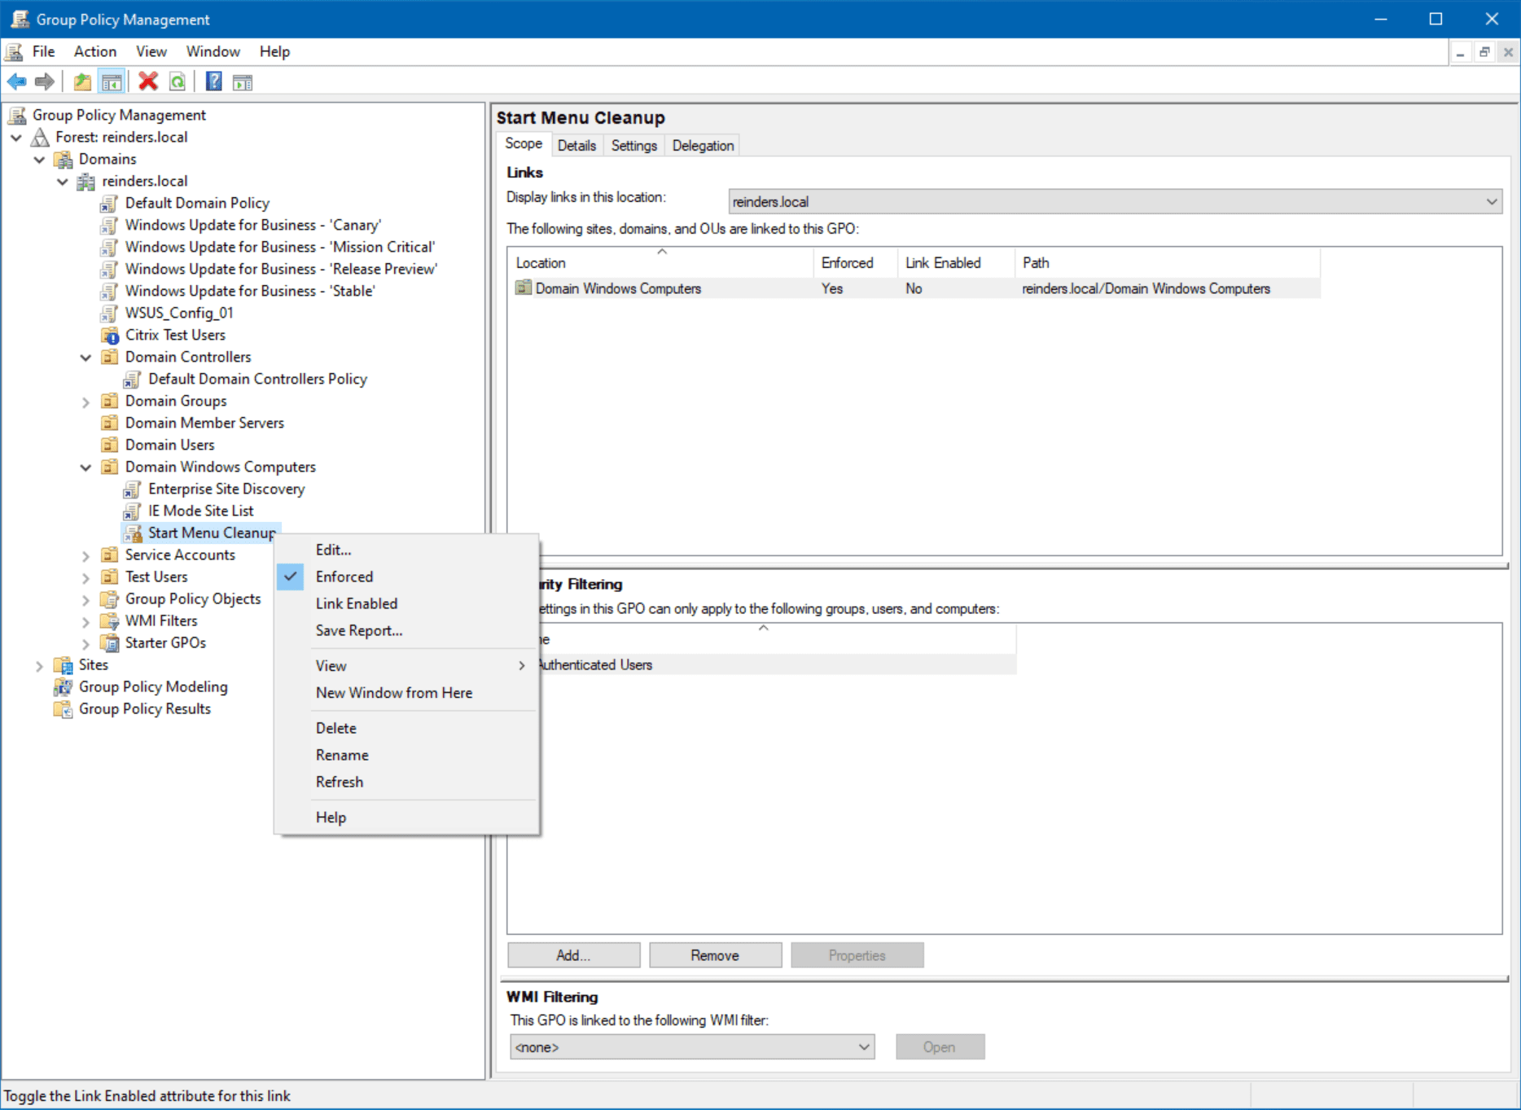Screen dimensions: 1521x1110
Task: Click the Refresh toolbar icon
Action: [178, 81]
